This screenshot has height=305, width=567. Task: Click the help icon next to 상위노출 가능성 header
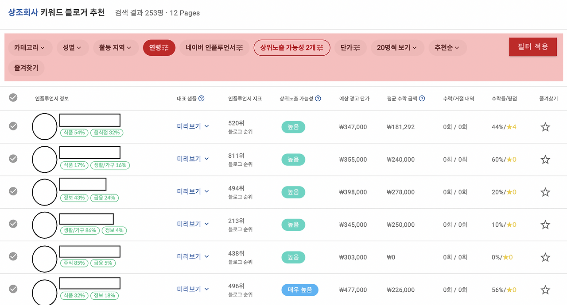pos(318,99)
